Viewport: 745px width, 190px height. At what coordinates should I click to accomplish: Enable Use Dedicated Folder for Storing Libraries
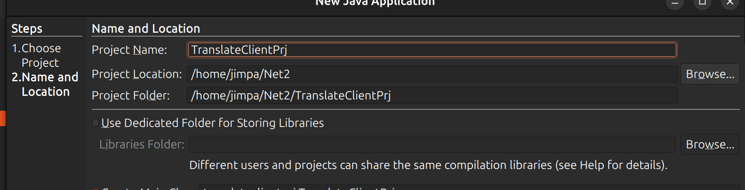tap(96, 123)
